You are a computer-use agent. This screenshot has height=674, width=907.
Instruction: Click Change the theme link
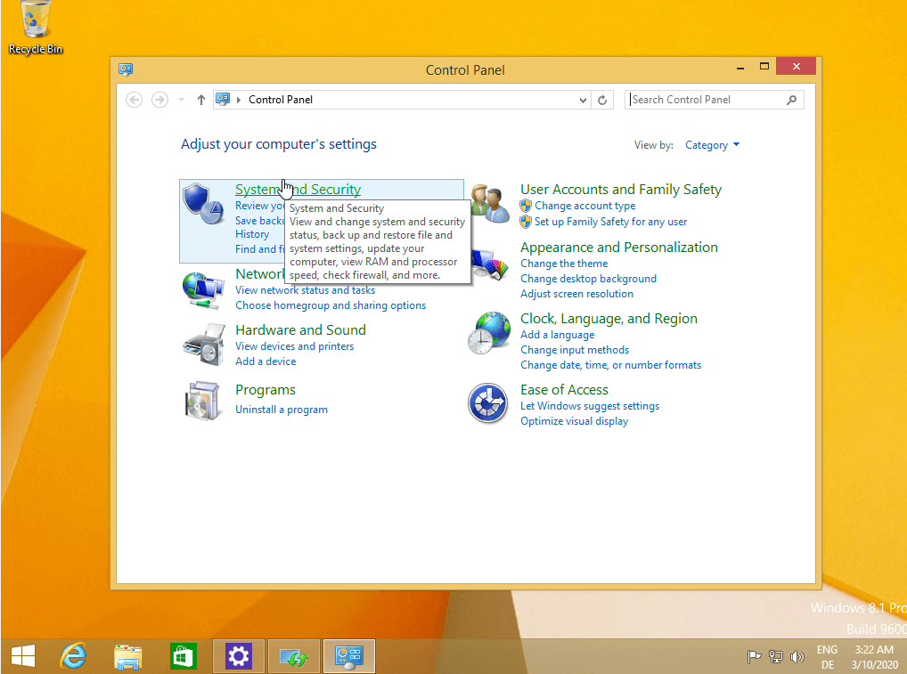click(x=564, y=264)
